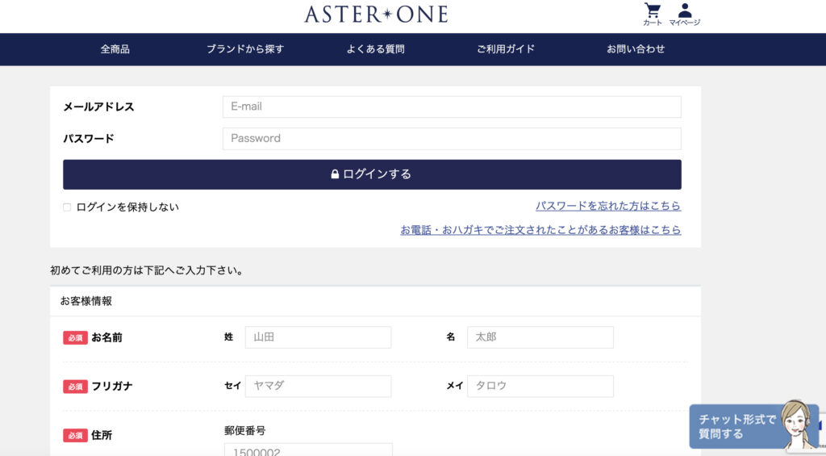Open お電話・おハガキでご注文 customers link

coord(540,230)
